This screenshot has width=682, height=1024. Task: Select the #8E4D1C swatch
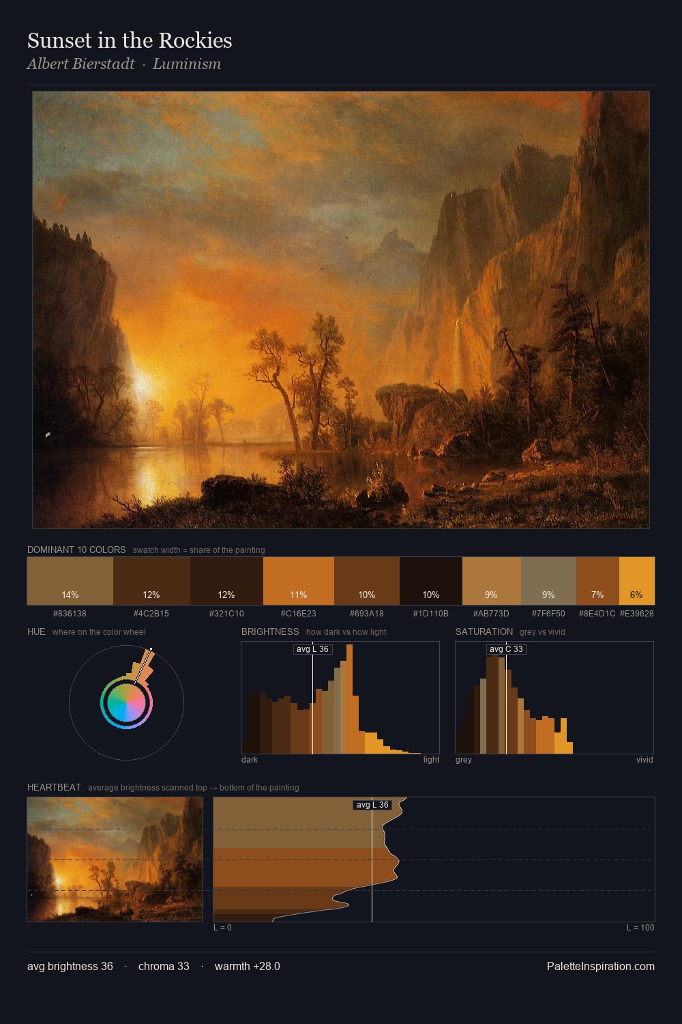click(597, 581)
